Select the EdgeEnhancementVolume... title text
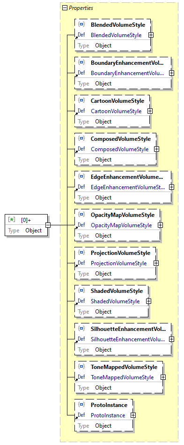Screen dimensions: 184x445 pyautogui.click(x=127, y=177)
